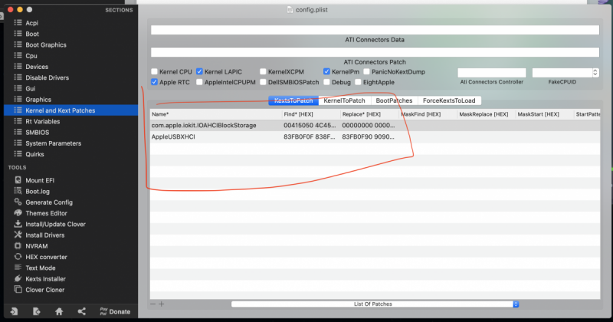Toggle Kernel CPU checkbox
This screenshot has width=613, height=322.
(155, 71)
